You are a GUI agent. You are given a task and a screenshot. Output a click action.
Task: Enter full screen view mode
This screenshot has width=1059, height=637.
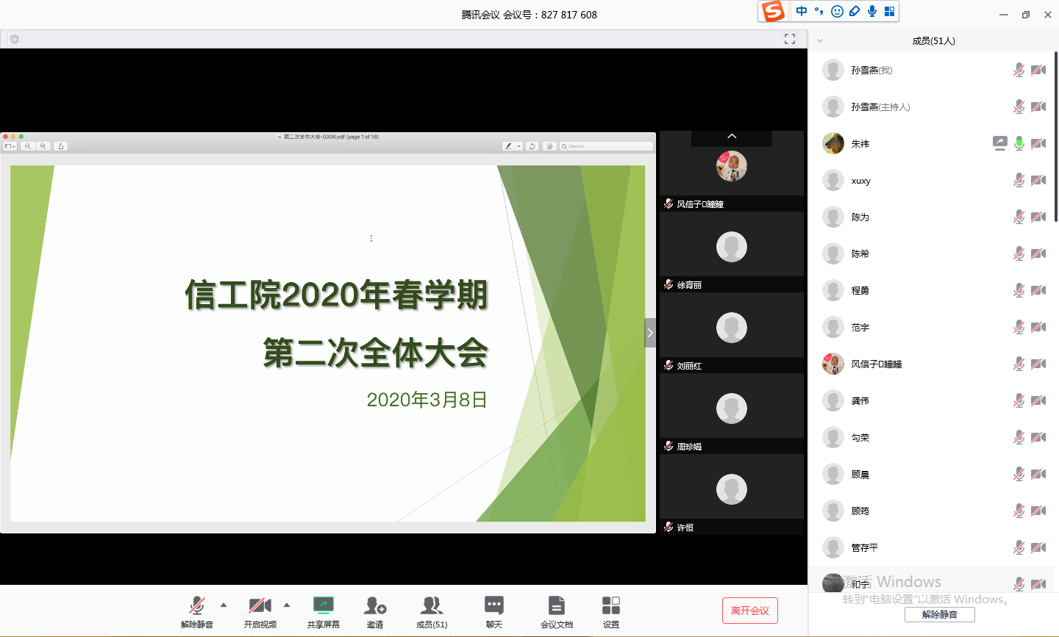pos(790,39)
